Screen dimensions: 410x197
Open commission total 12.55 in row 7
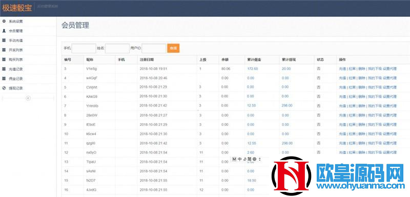(252, 106)
